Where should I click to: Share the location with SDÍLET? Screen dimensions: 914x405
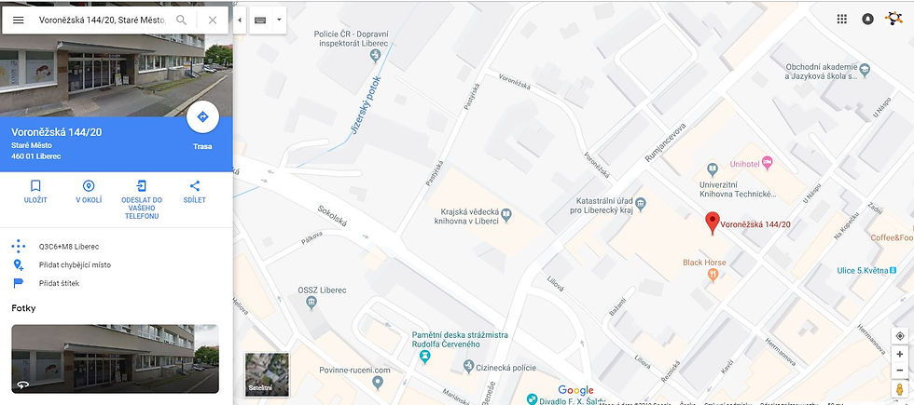tap(195, 192)
